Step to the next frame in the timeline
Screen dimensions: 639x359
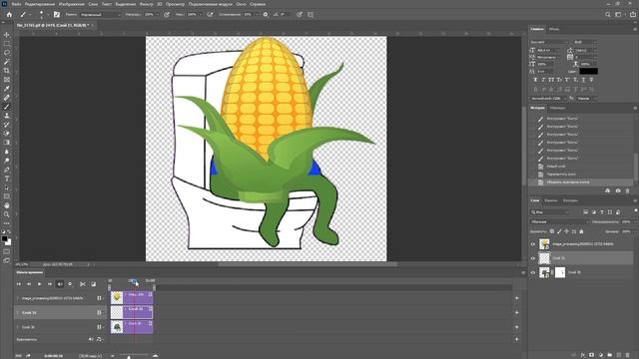(50, 284)
